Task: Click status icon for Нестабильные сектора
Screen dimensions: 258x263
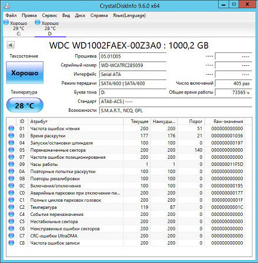Action: click(x=11, y=221)
